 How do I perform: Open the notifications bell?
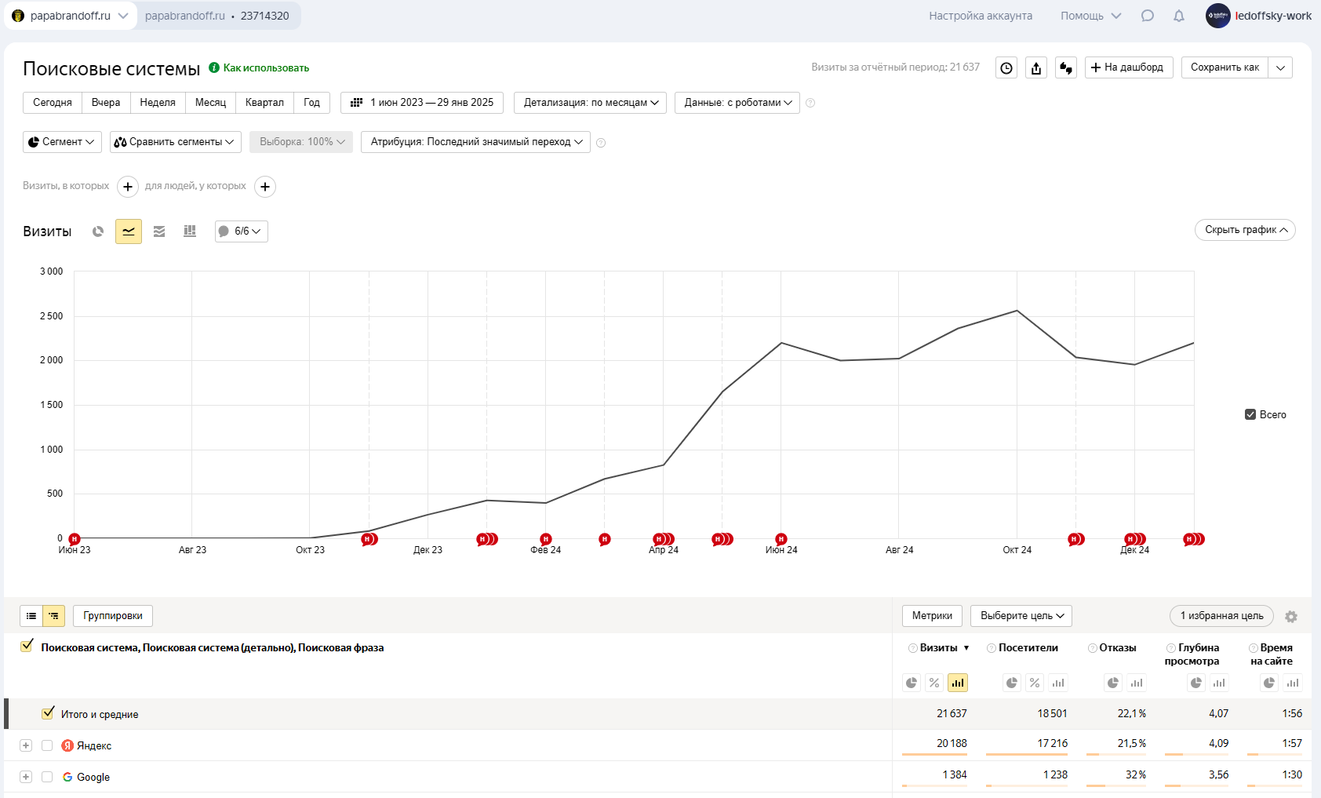tap(1179, 16)
